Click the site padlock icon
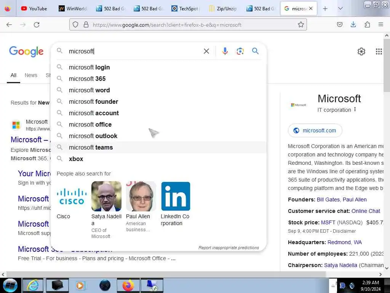This screenshot has height=293, width=390. click(x=86, y=25)
